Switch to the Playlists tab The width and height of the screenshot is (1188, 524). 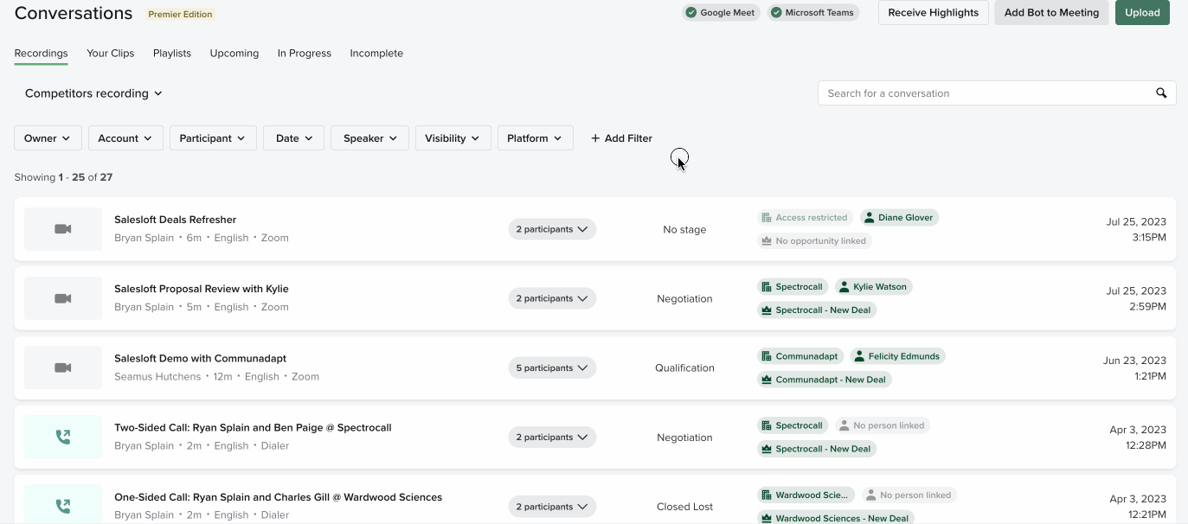click(x=172, y=54)
